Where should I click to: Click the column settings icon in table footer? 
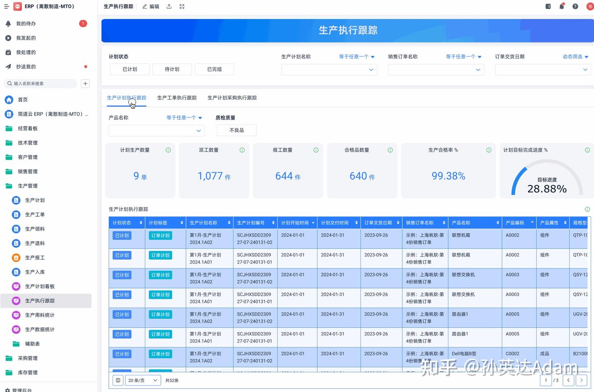click(118, 380)
